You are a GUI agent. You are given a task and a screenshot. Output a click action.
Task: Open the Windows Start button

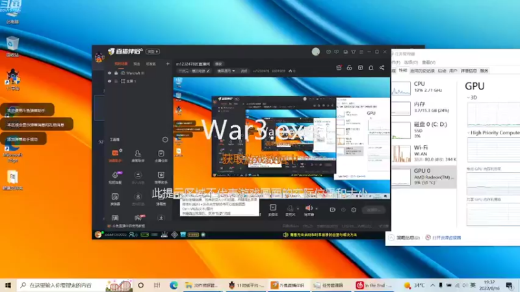[x=8, y=285]
